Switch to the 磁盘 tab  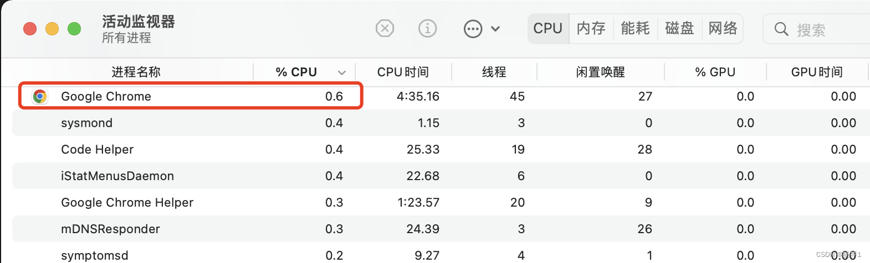click(679, 28)
